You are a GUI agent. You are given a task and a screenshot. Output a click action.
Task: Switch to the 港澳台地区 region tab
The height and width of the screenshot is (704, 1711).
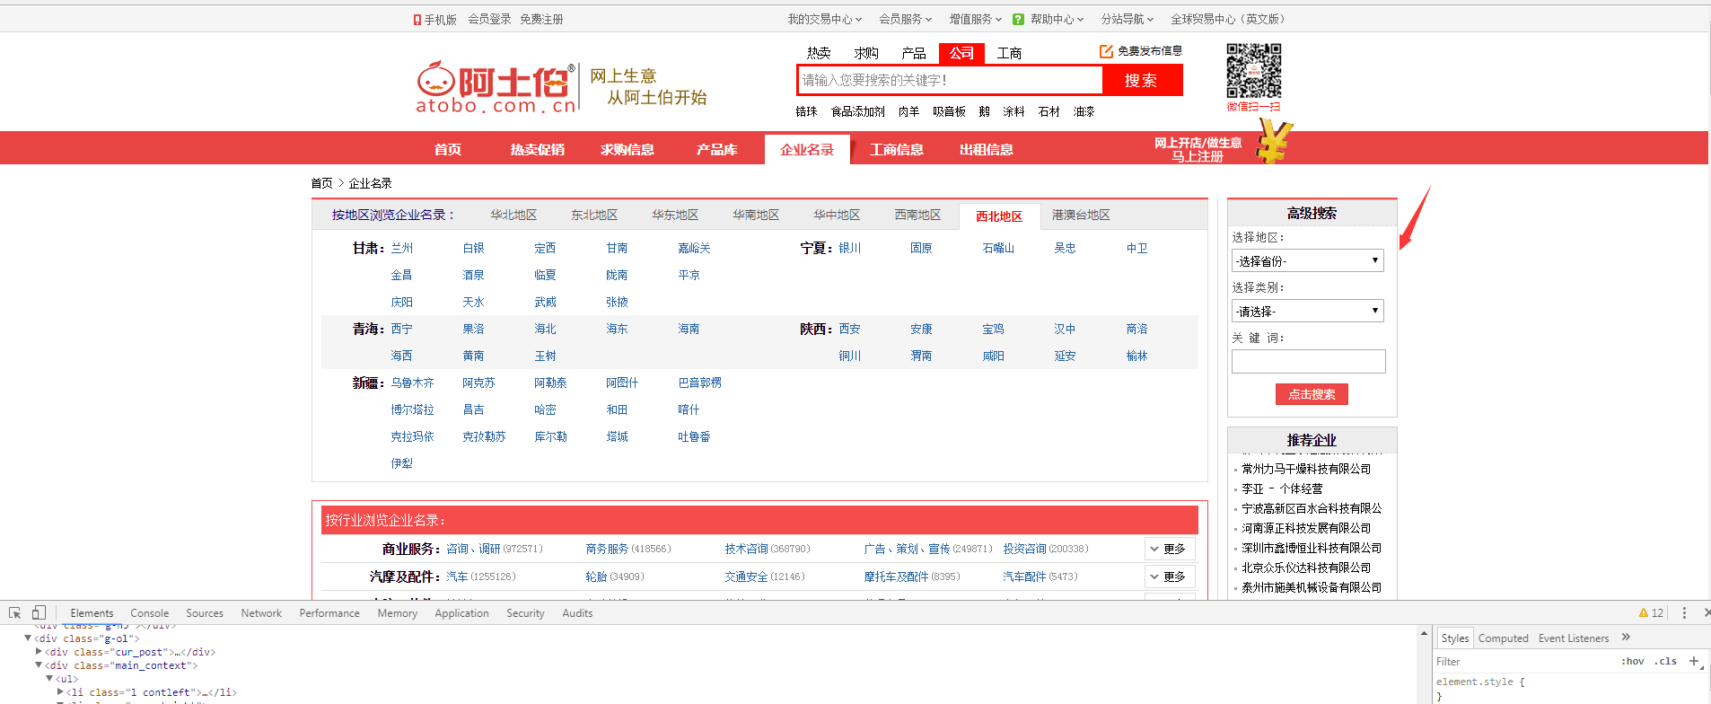point(1081,215)
